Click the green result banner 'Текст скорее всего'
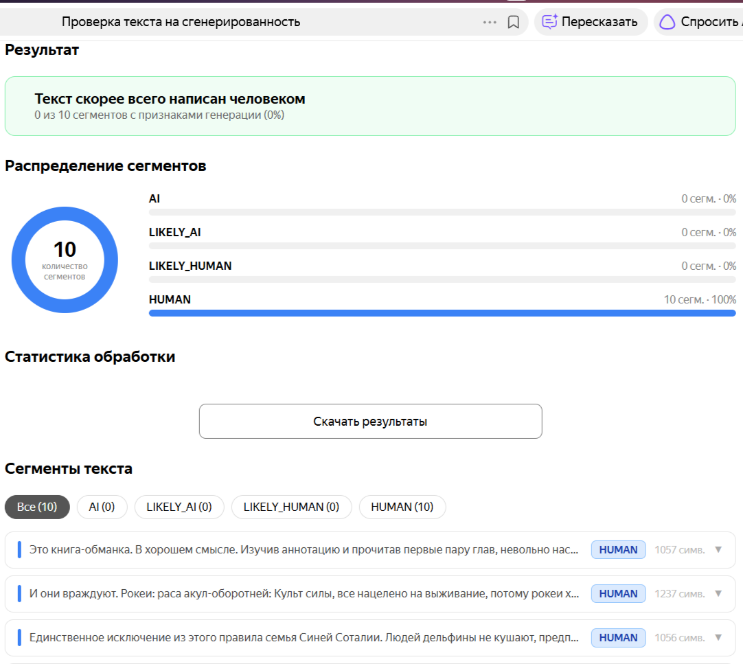The width and height of the screenshot is (743, 664). pos(370,106)
